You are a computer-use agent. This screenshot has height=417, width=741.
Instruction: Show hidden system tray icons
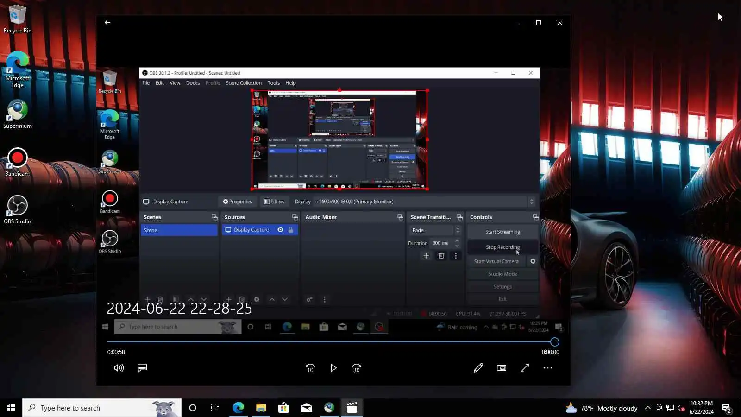648,408
